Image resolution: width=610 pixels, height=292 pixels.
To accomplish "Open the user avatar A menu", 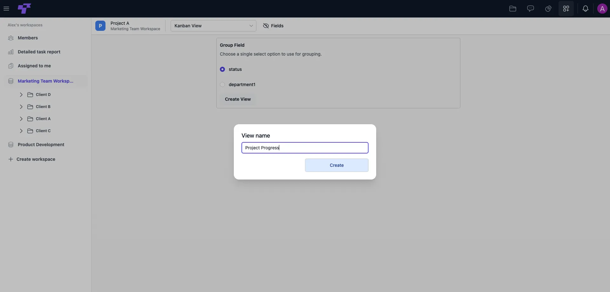I will coord(602,9).
